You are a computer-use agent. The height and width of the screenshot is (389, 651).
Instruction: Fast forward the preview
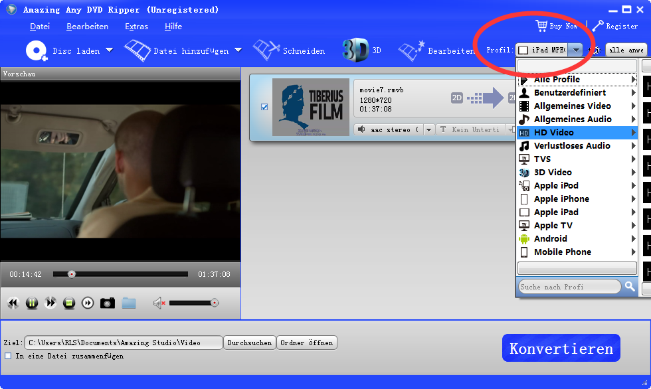coord(50,303)
